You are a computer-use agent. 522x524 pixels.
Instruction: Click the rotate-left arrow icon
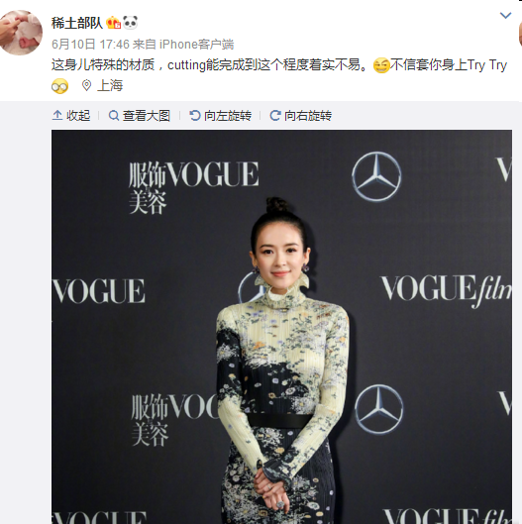pyautogui.click(x=195, y=116)
